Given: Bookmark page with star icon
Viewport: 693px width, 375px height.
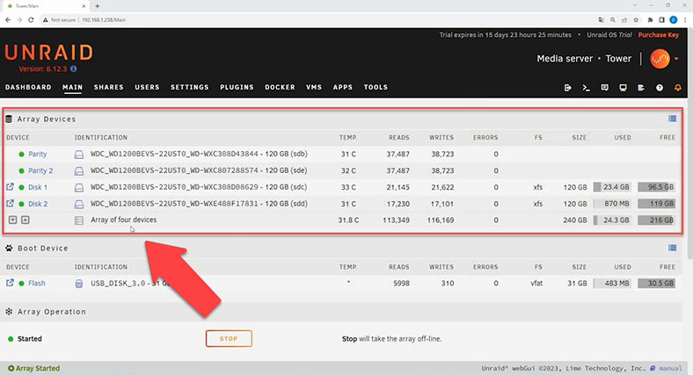Looking at the screenshot, I should pos(636,20).
